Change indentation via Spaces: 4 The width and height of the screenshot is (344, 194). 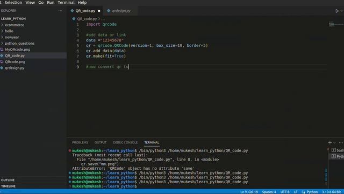coord(269,192)
